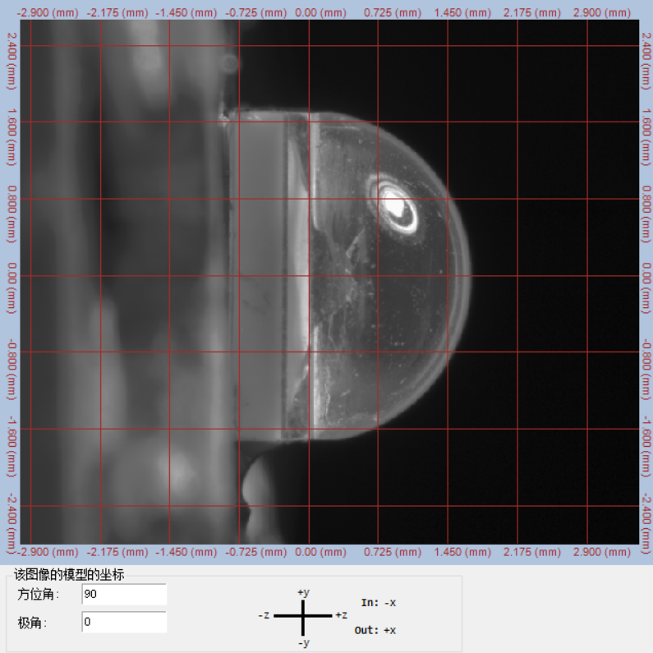Viewport: 653px width, 653px height.
Task: Click the 极角 input field showing 0
Action: coord(124,622)
